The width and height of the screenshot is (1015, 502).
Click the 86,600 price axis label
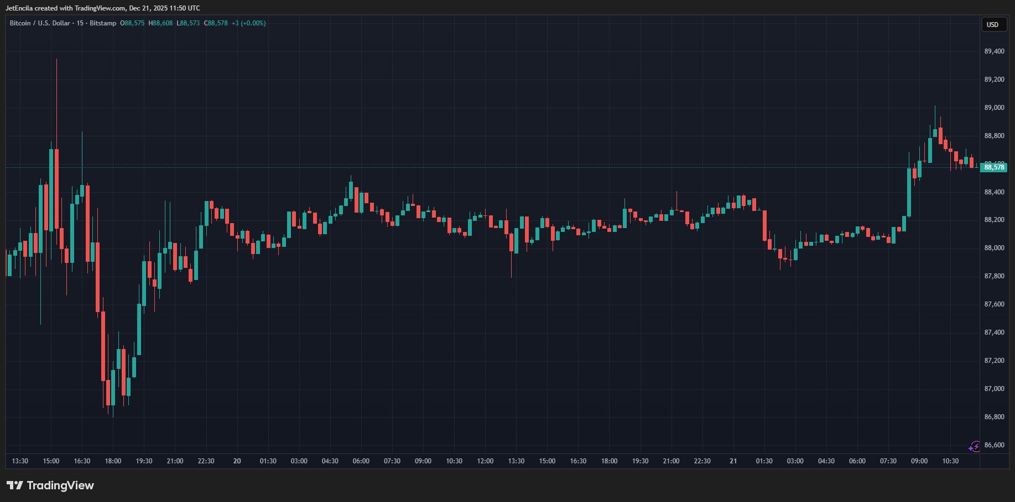tap(994, 445)
